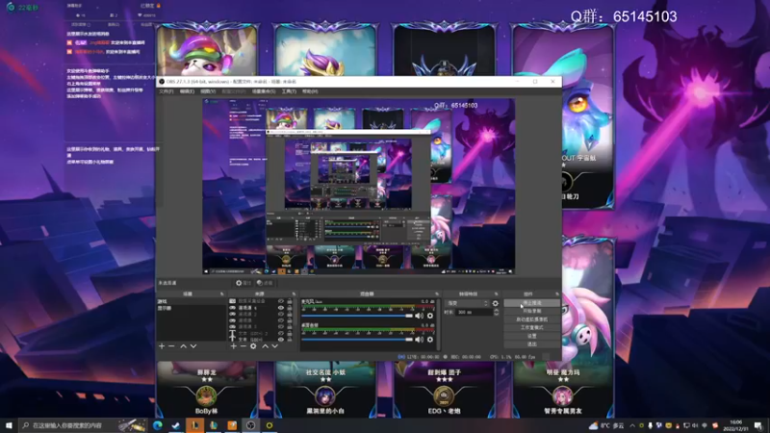Lock the 视频采集设备 source
This screenshot has height=433, width=770.
(x=290, y=301)
